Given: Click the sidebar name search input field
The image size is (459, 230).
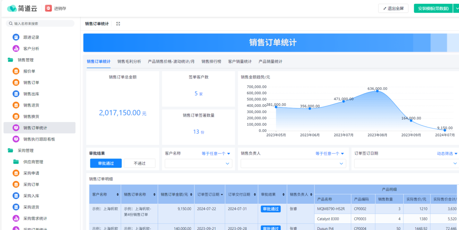Looking at the screenshot, I should [40, 24].
